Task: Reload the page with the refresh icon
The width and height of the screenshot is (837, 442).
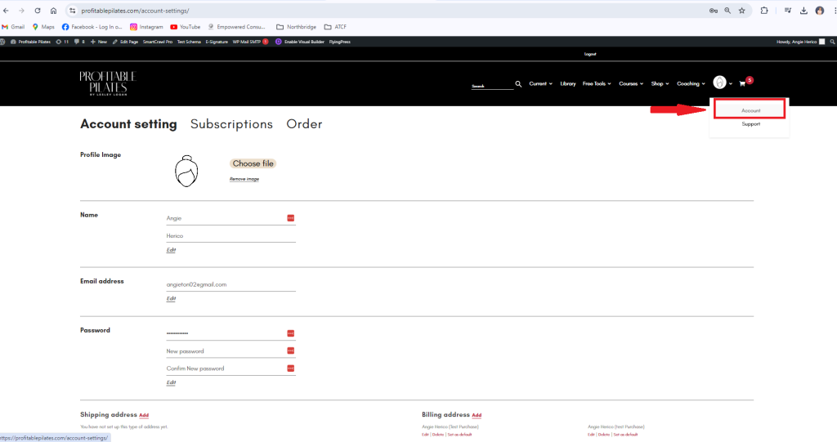Action: coord(37,11)
